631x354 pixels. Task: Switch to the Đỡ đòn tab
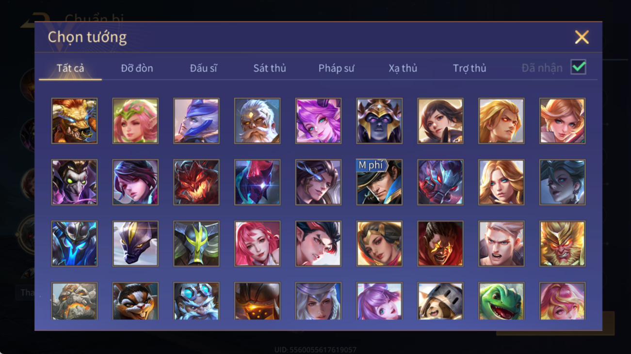[137, 68]
